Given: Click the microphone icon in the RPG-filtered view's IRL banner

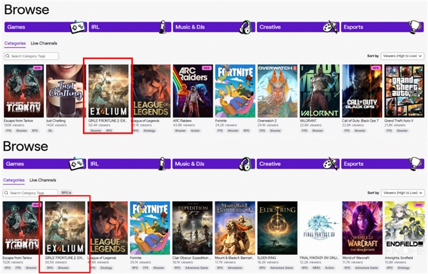Looking at the screenshot, I should click(x=162, y=164).
